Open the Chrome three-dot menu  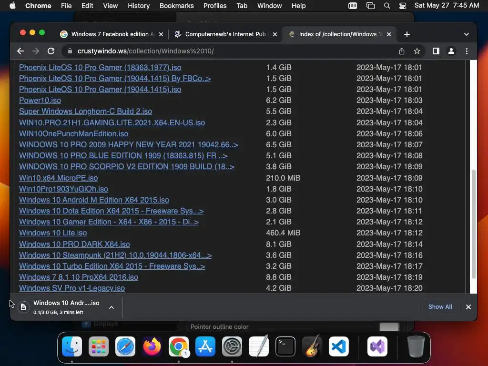[467, 51]
